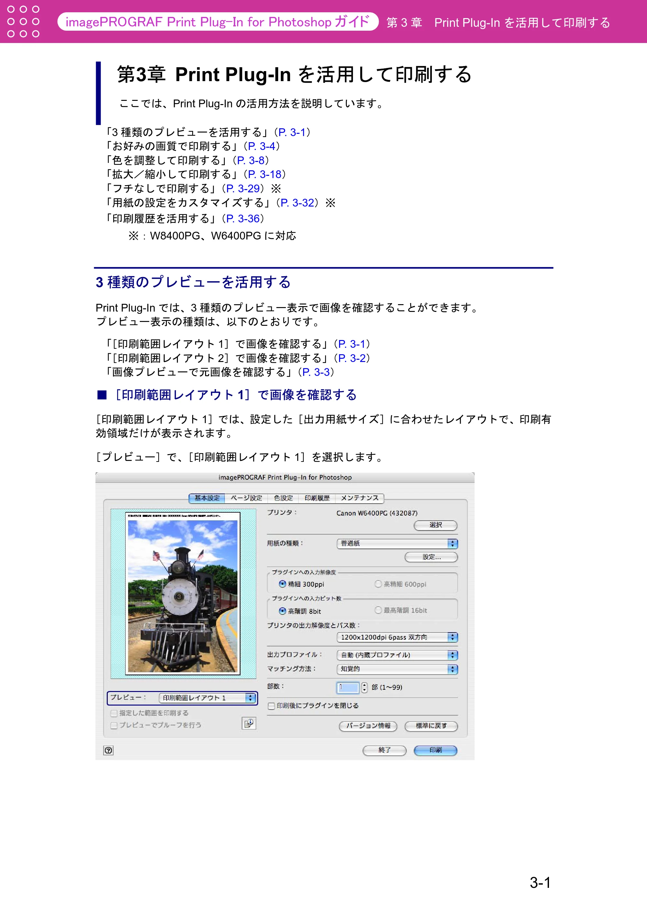647x915 pixels.
Task: Click the 標準に戻す button
Action: pyautogui.click(x=431, y=726)
